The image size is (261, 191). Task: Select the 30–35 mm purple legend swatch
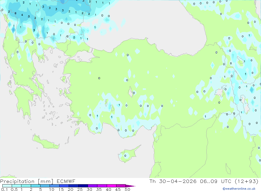coord(93,186)
